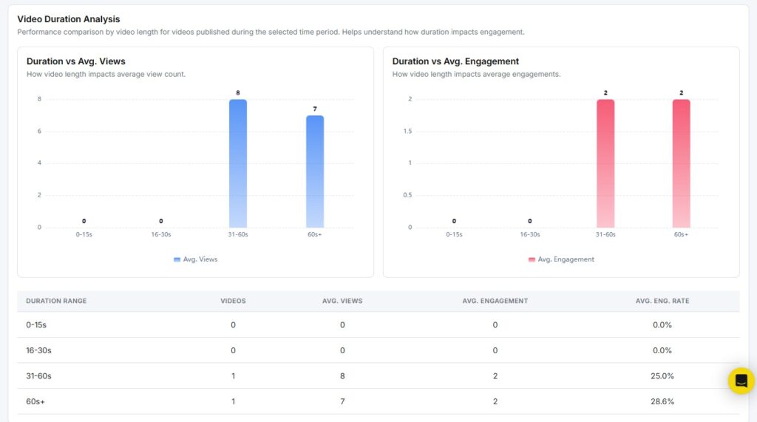Select the 31-60s row label in table
This screenshot has height=422, width=757.
coord(38,376)
